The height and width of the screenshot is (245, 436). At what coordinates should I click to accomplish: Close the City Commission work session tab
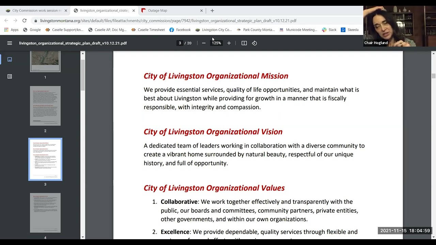(66, 11)
